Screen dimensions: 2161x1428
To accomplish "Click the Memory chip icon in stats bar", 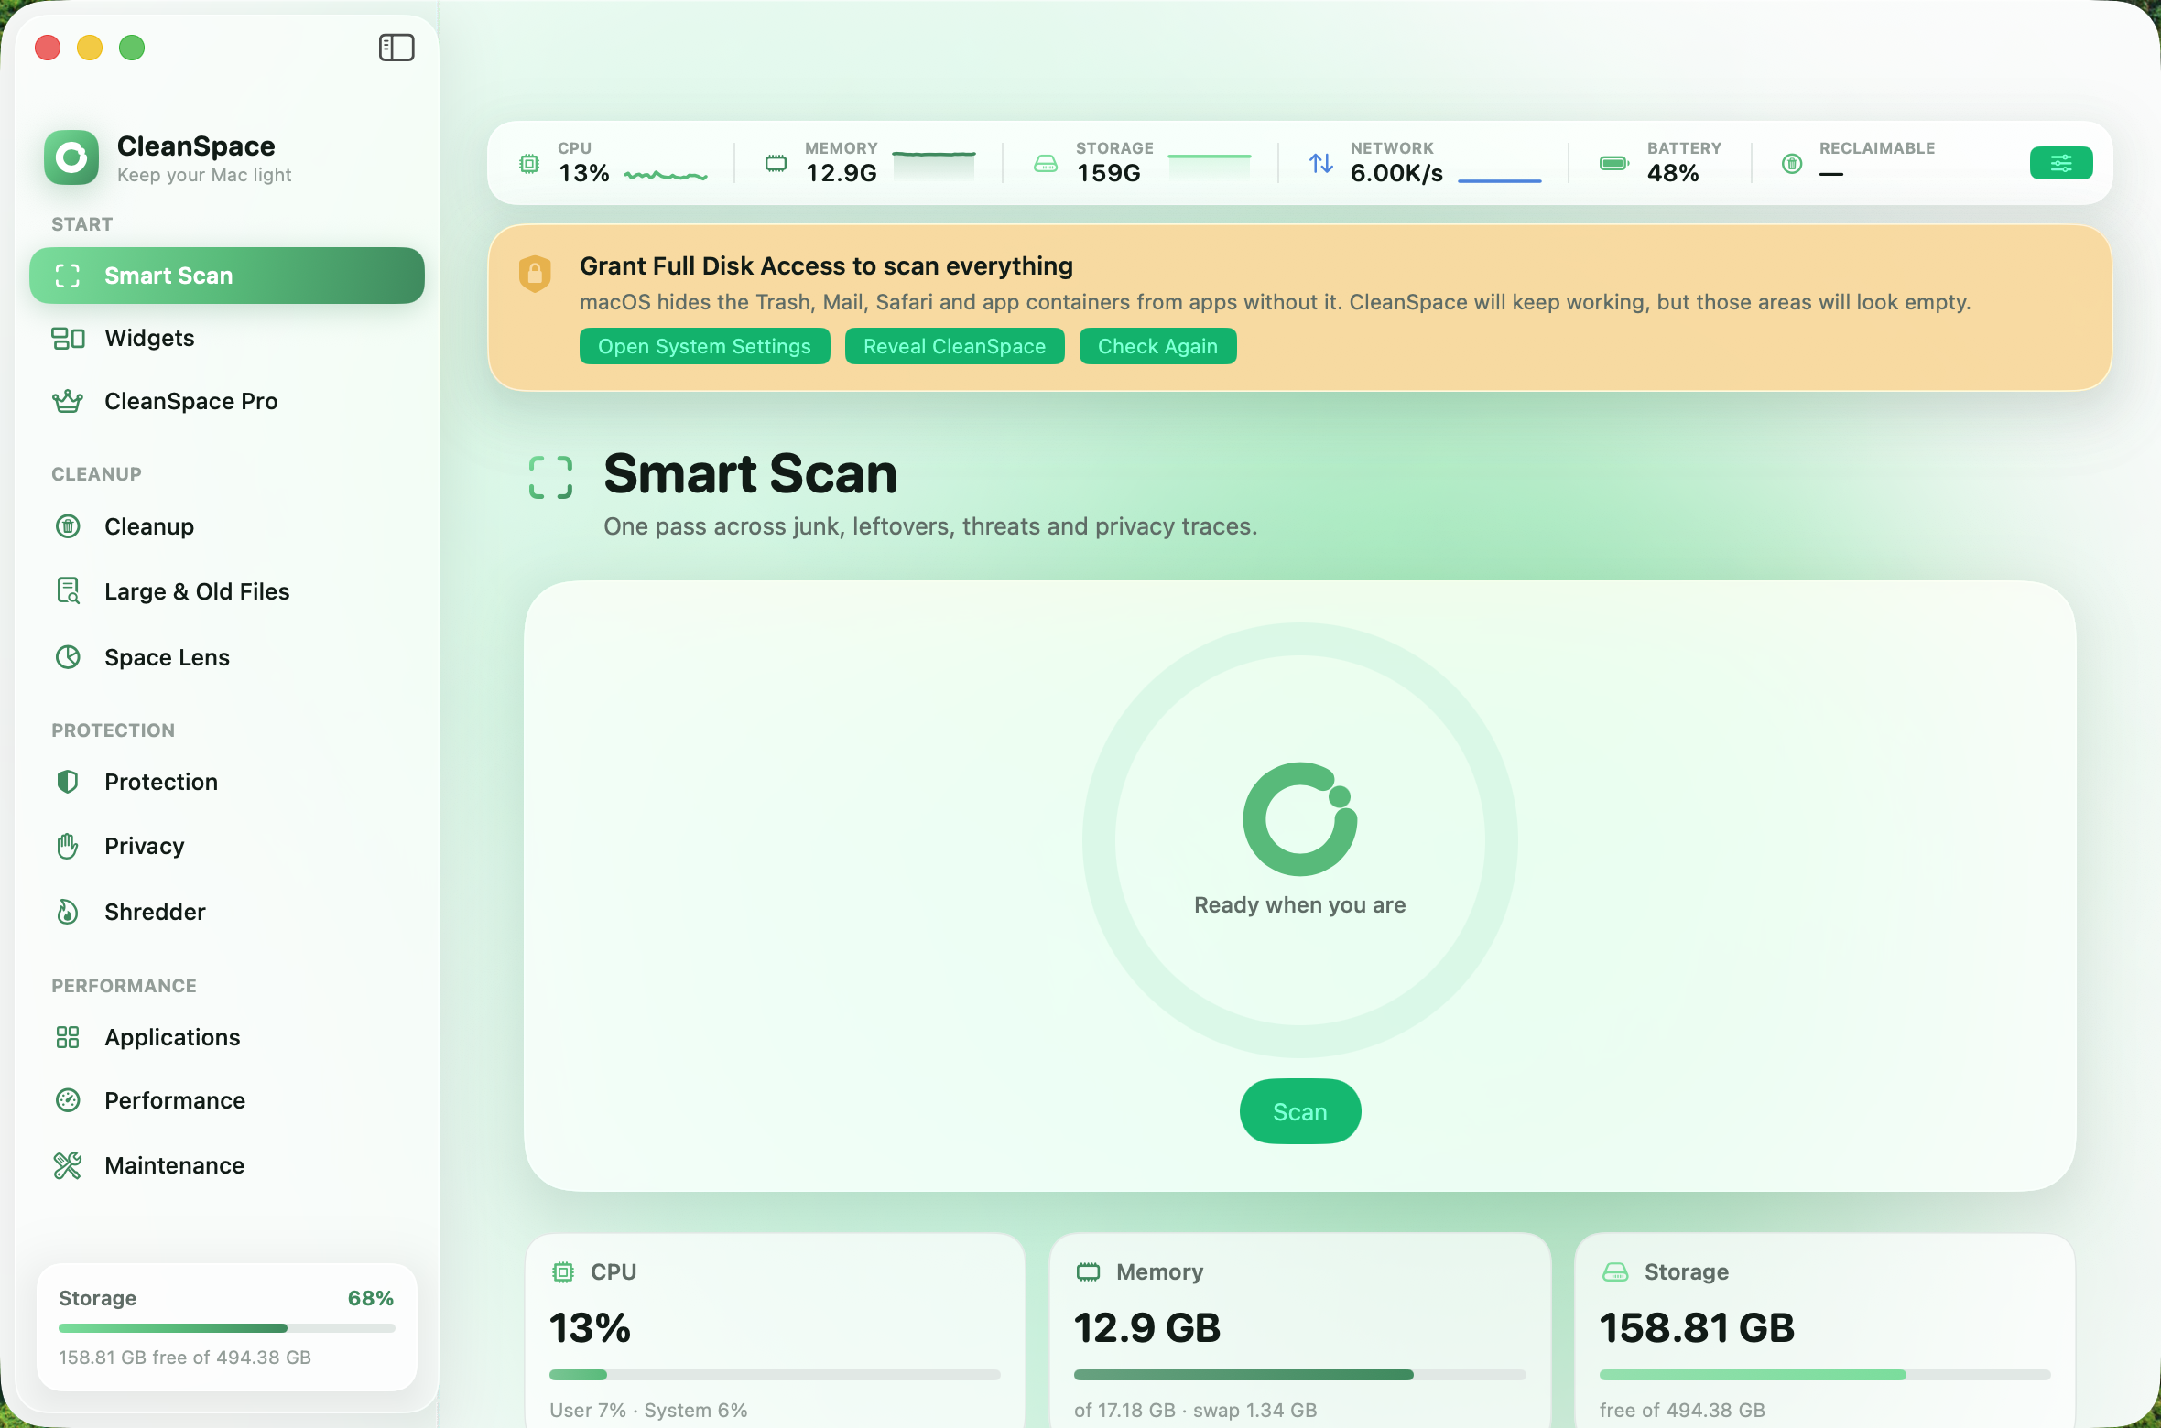I will pos(776,164).
